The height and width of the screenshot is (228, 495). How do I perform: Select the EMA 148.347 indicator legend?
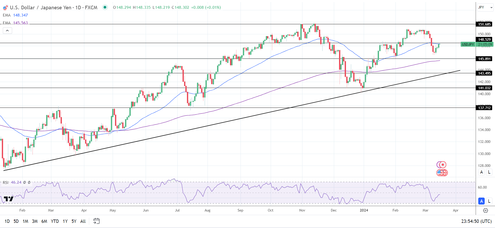point(15,15)
